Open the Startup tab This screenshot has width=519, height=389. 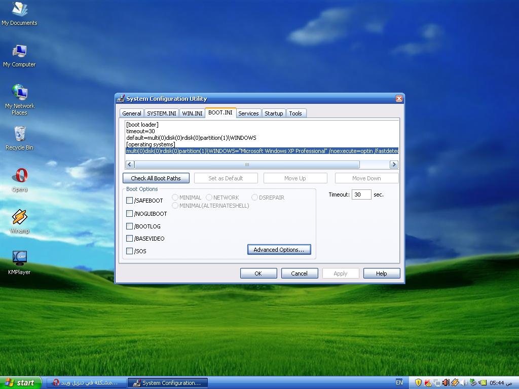[x=274, y=113]
